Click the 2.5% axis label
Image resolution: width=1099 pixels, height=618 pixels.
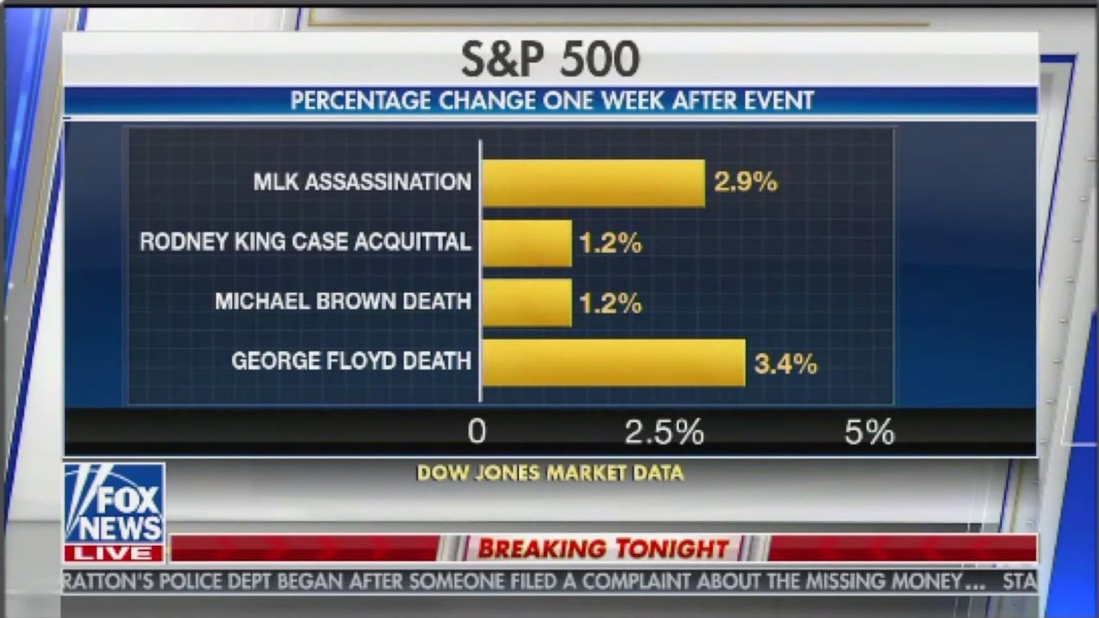click(664, 433)
